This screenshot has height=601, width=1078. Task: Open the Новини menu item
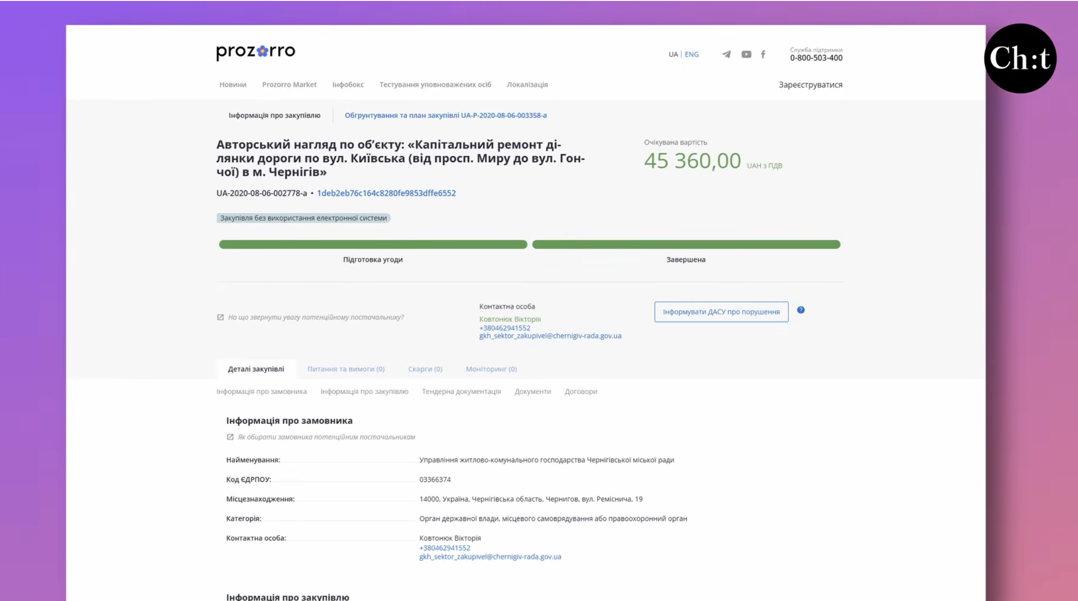point(233,85)
